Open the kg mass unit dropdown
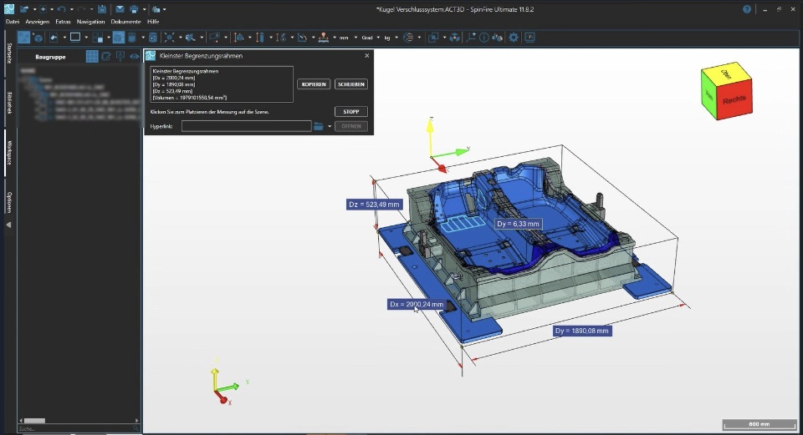803x435 pixels. (396, 38)
